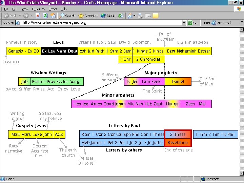Image resolution: width=244 pixels, height=183 pixels.
Task: Open the Favorites star
Action: click(88, 16)
